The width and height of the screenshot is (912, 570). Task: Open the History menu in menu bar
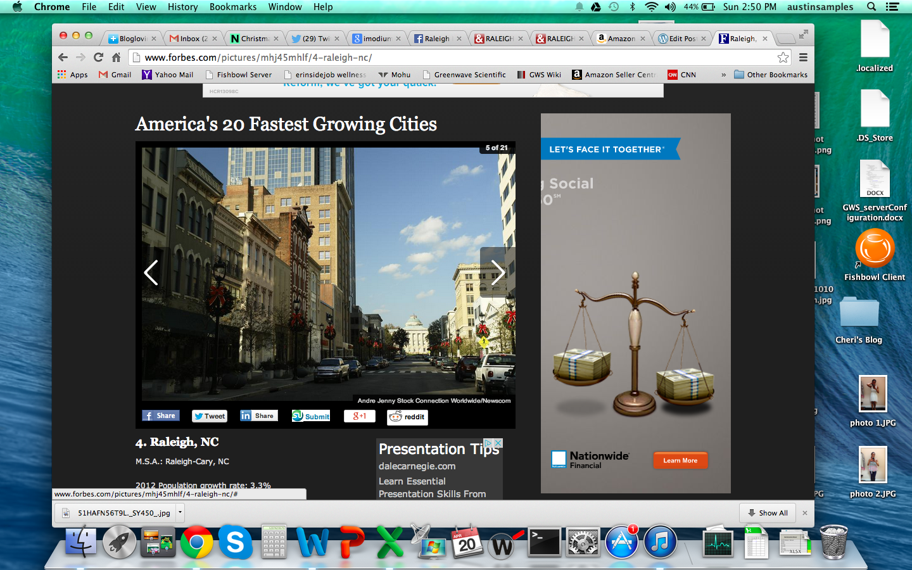click(x=182, y=7)
